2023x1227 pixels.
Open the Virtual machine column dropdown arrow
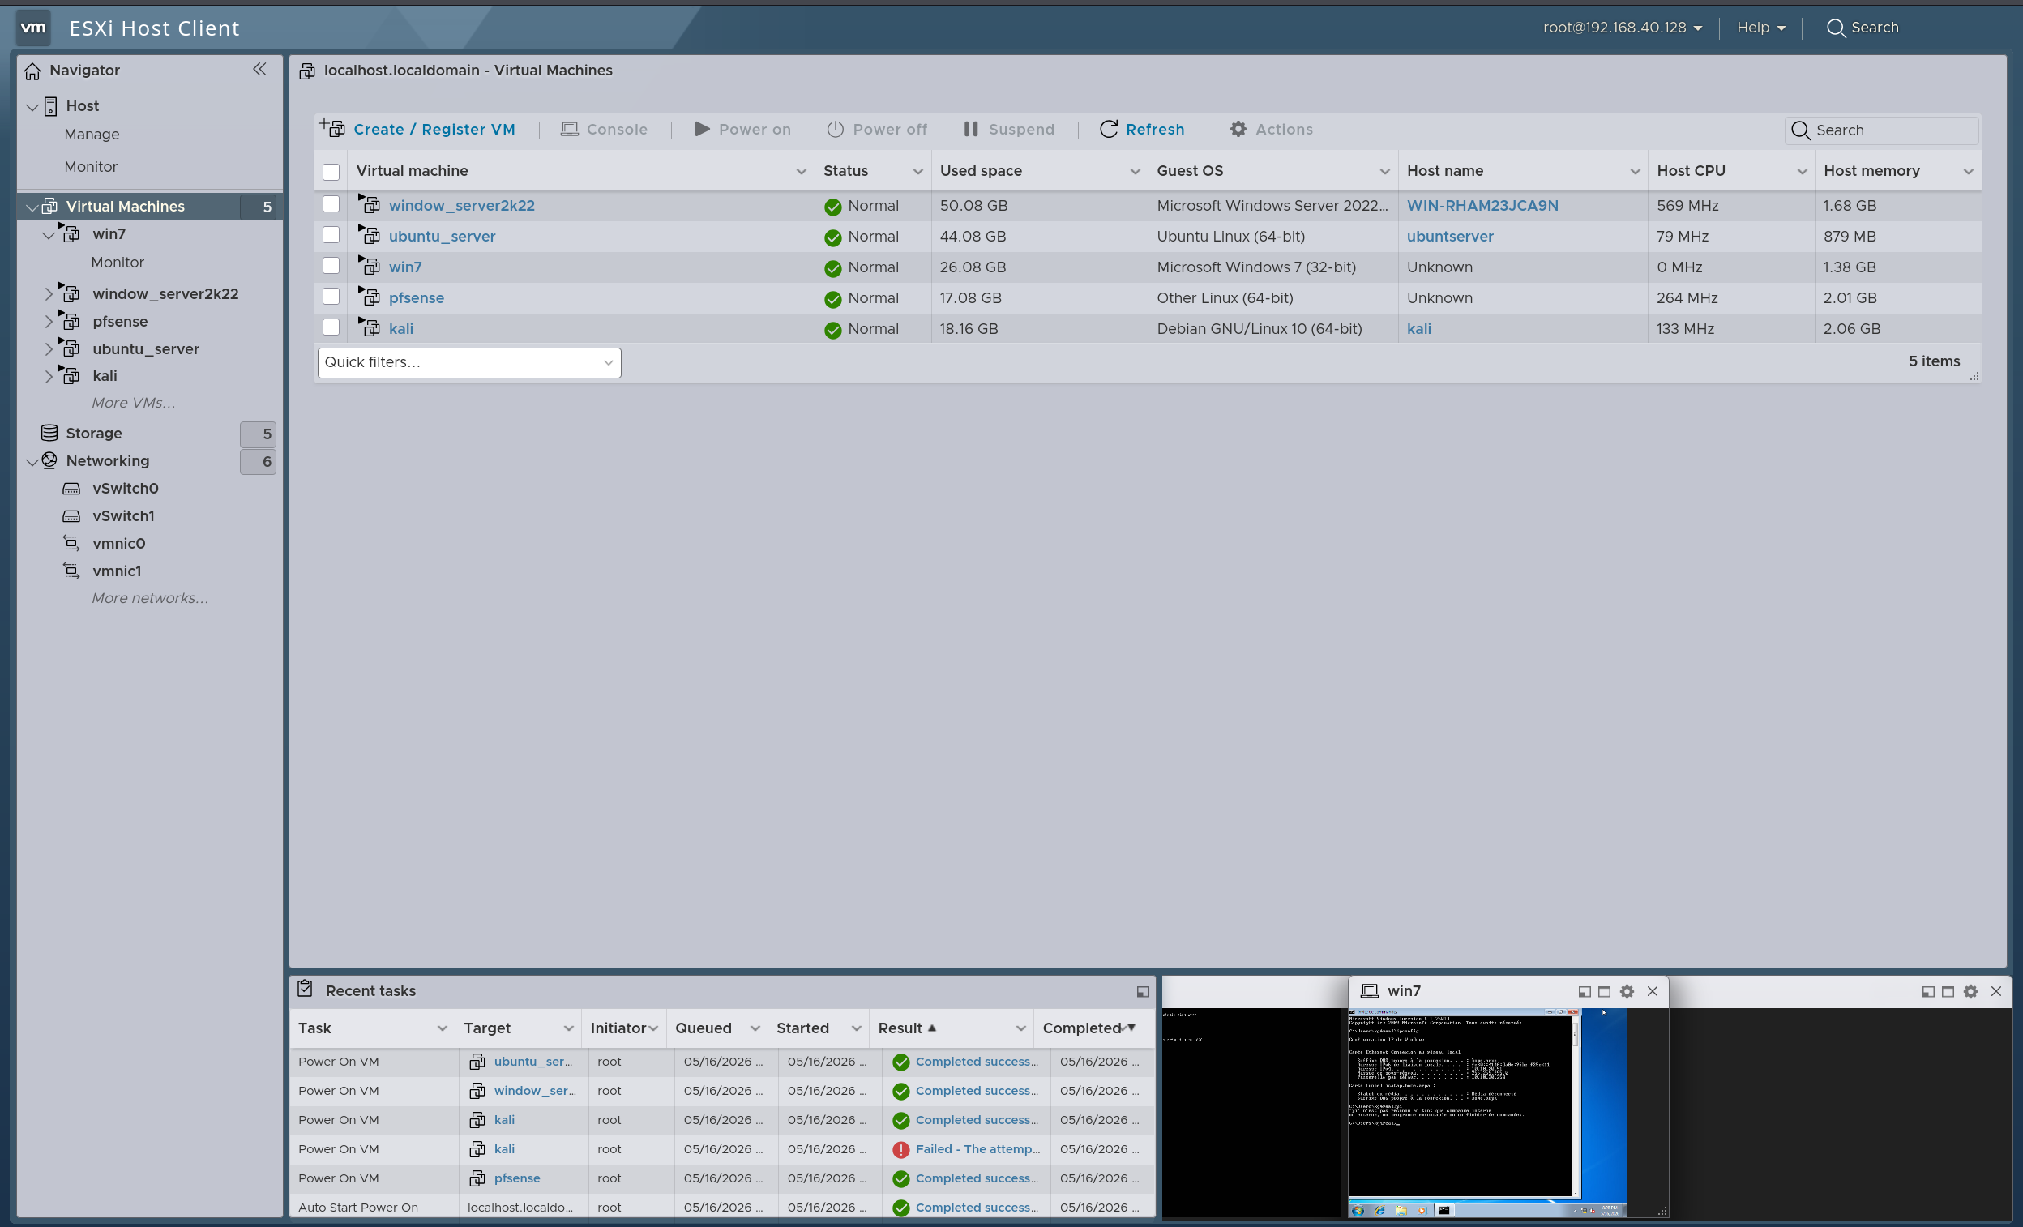801,172
